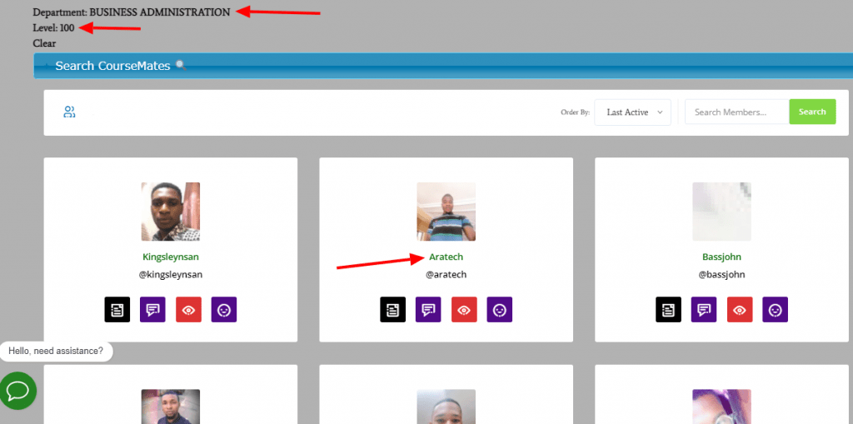
Task: Click 'Department: BUSINESS ADMINISTRATION' text
Action: (131, 12)
